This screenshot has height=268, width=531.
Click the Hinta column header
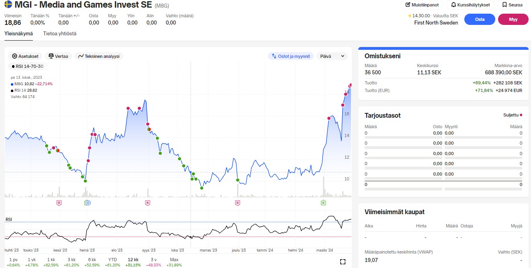(x=421, y=226)
